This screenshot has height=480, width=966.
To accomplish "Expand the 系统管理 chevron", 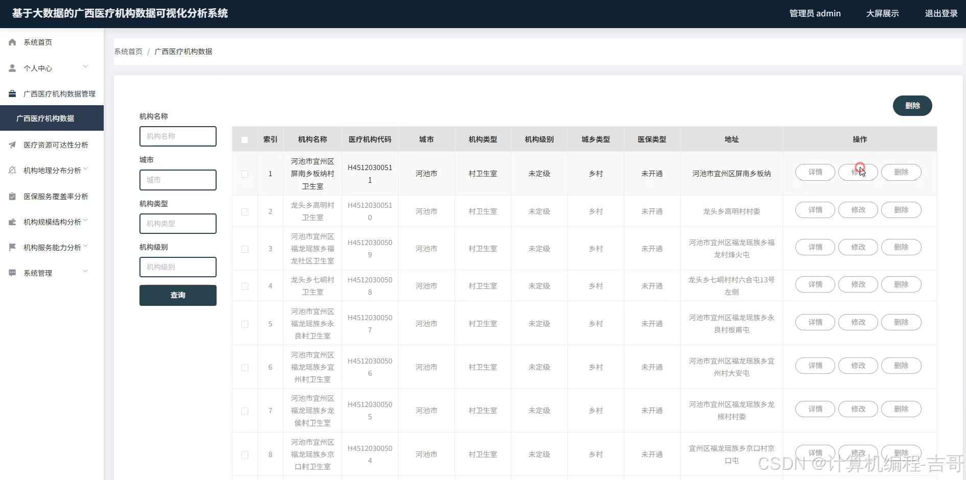I will [x=85, y=271].
